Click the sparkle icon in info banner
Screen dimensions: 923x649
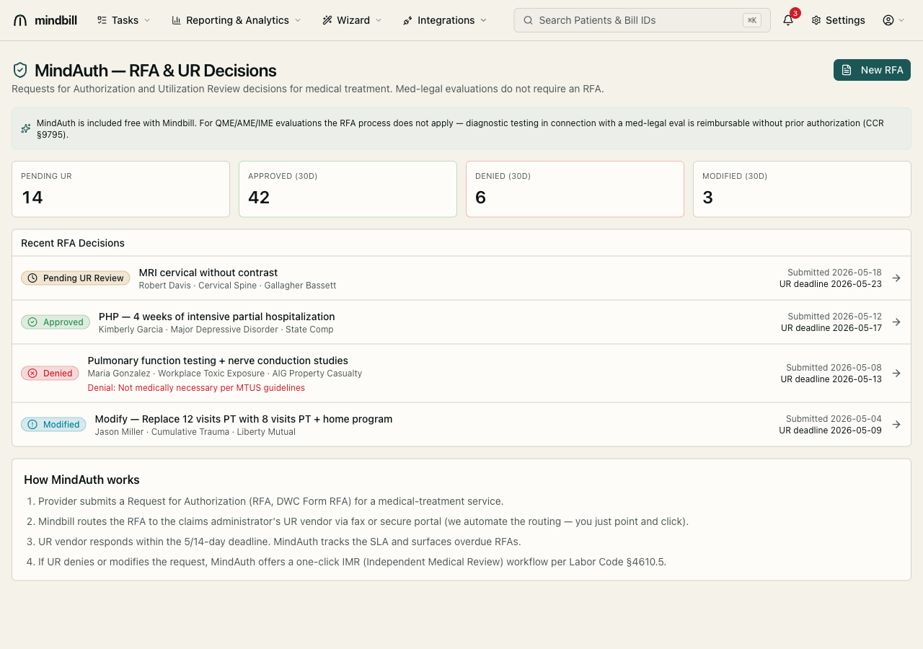coord(26,128)
